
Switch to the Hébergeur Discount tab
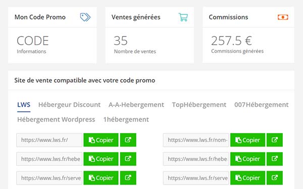[x=69, y=105]
